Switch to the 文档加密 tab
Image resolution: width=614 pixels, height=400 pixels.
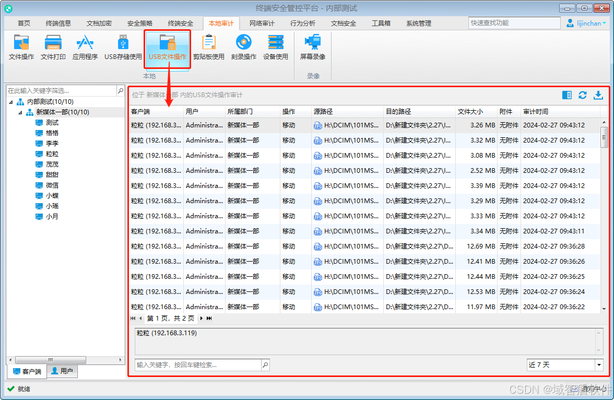[99, 23]
